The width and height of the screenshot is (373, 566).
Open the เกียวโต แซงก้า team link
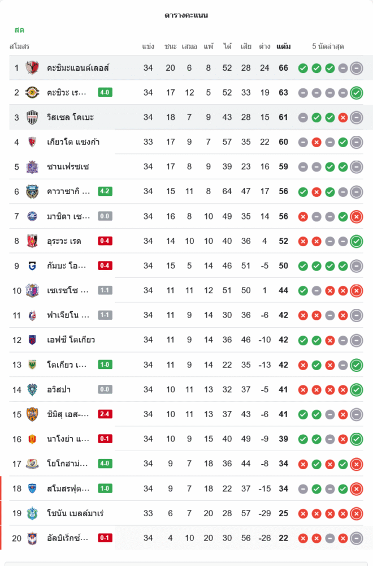pos(73,142)
